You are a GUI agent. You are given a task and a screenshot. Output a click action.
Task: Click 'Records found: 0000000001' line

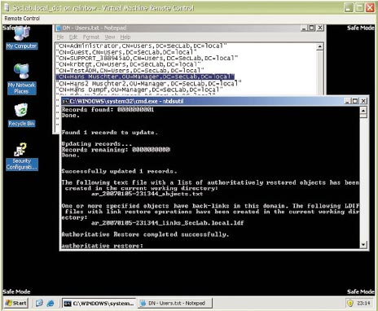pyautogui.click(x=108, y=110)
